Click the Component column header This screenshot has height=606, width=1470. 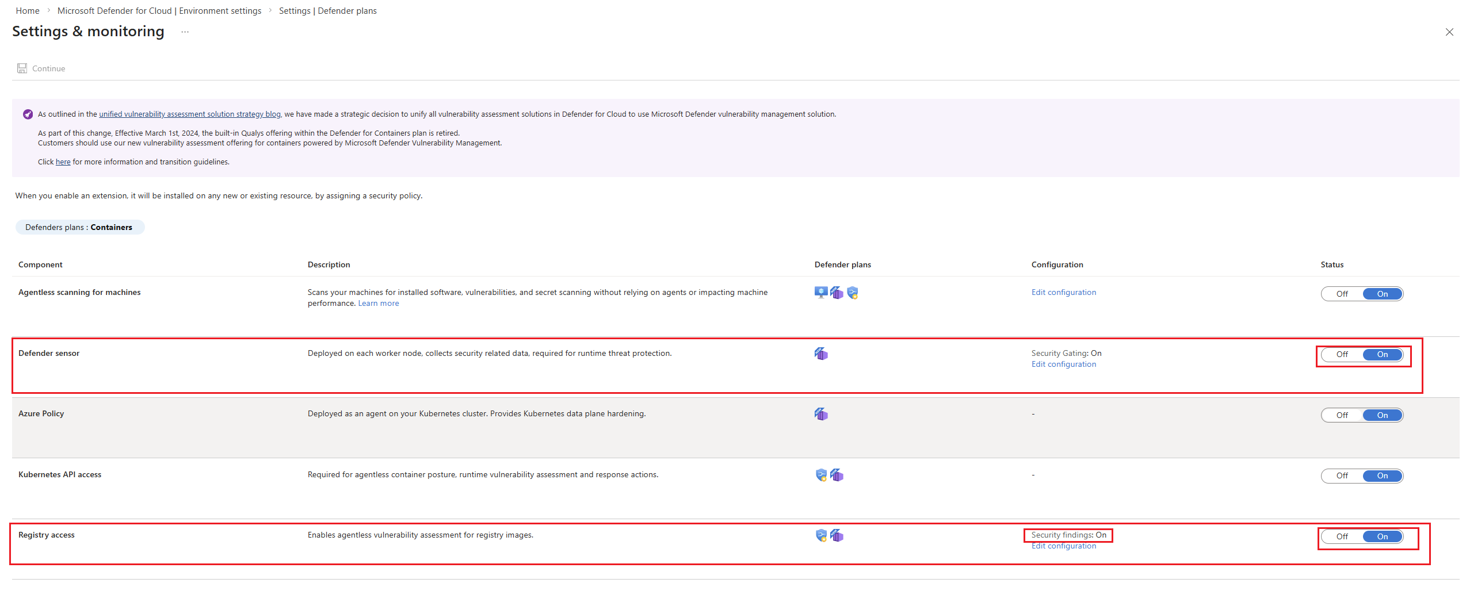[40, 264]
